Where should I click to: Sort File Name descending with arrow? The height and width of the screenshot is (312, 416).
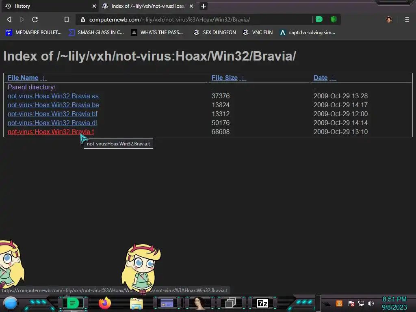pyautogui.click(x=44, y=78)
